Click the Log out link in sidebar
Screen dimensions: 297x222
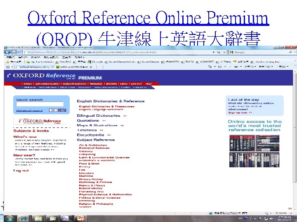tap(21, 171)
